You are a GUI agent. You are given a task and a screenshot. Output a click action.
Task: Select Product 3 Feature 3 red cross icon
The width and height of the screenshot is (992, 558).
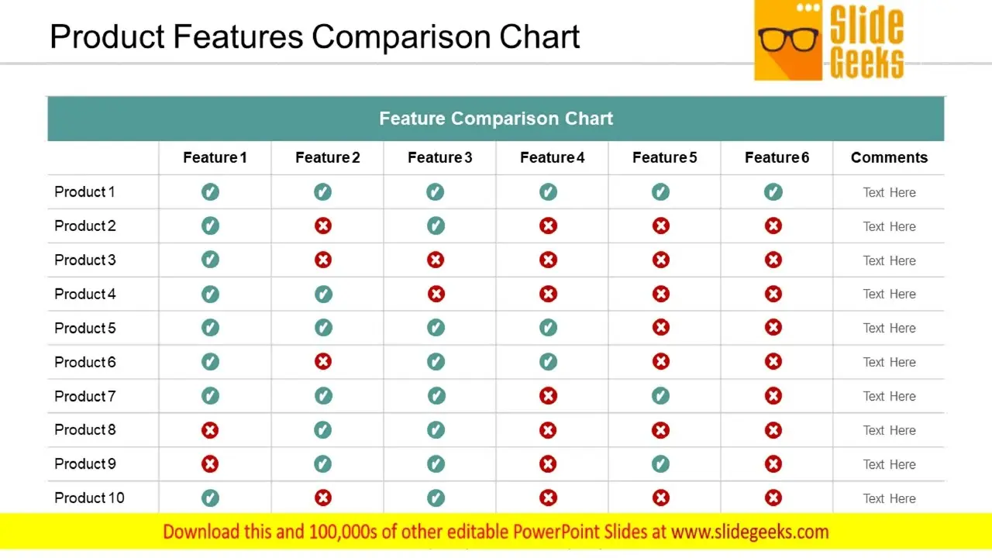coord(436,260)
